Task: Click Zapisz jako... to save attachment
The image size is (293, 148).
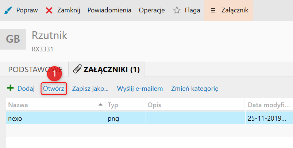Action: [90, 88]
